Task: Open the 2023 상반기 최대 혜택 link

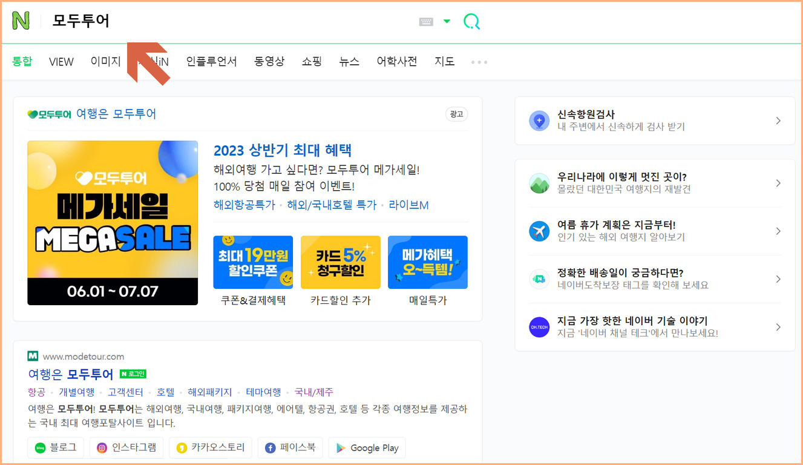Action: 282,150
